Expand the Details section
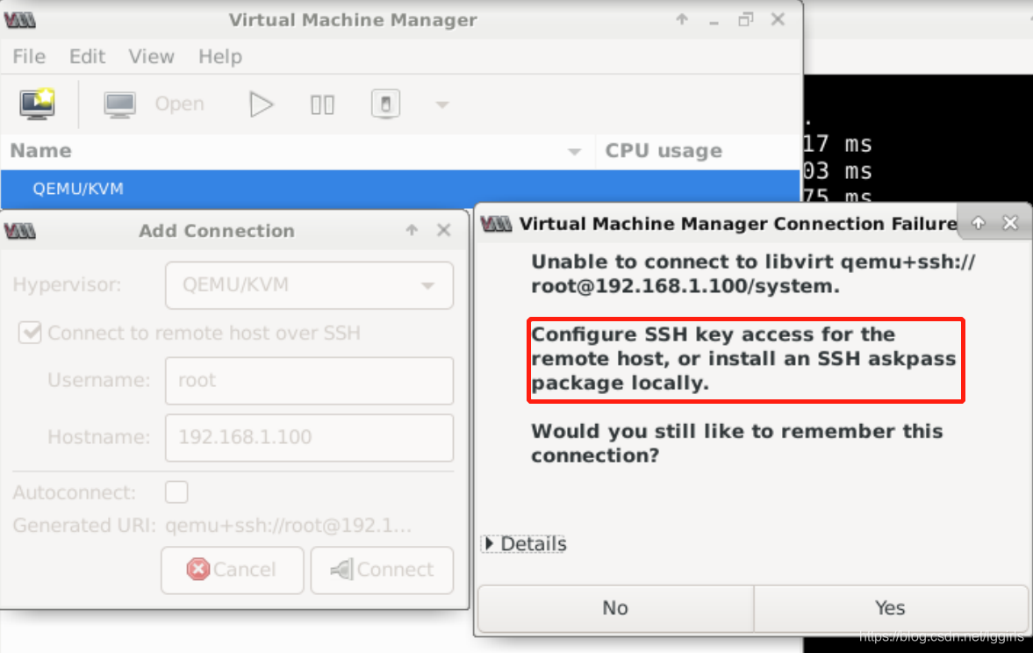 pyautogui.click(x=523, y=543)
